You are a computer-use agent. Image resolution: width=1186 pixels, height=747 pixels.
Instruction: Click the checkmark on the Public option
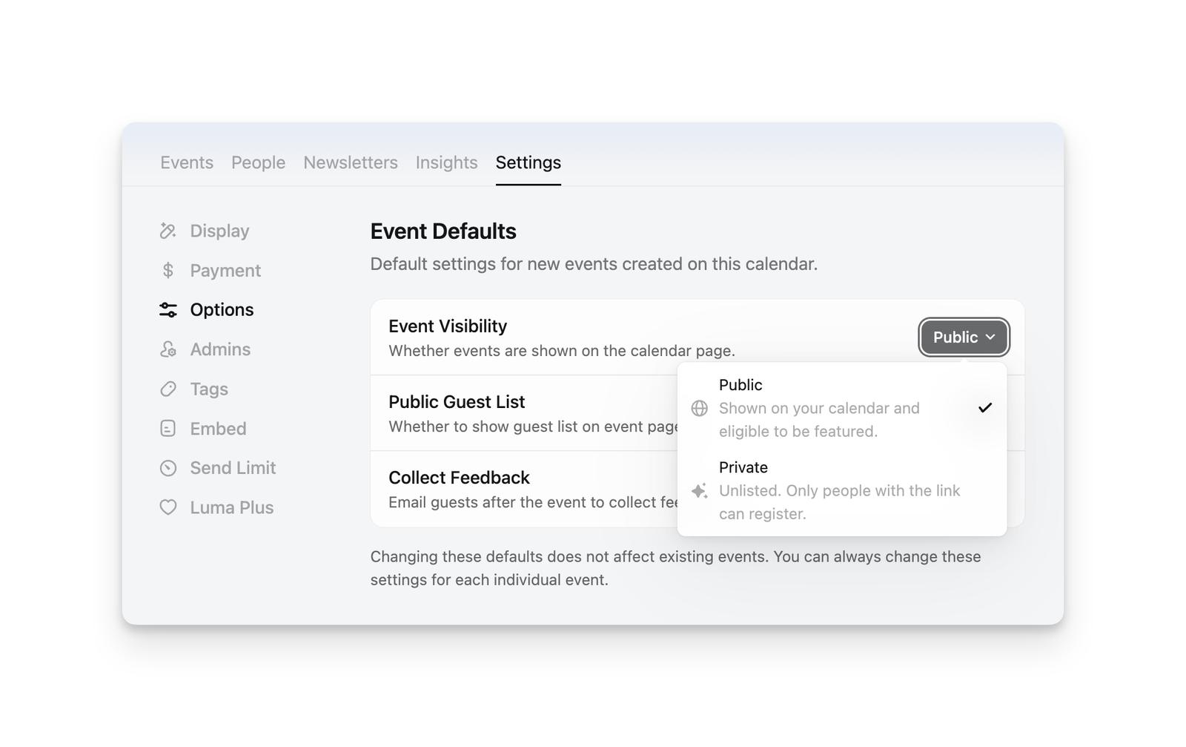point(984,408)
